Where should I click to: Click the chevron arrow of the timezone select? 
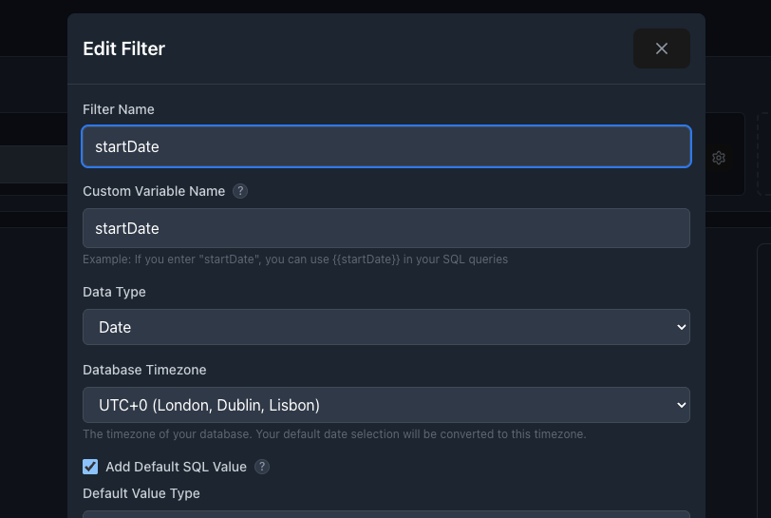(x=680, y=405)
